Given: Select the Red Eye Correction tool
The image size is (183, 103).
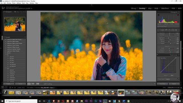Looking at the screenshot, I should (166, 30).
